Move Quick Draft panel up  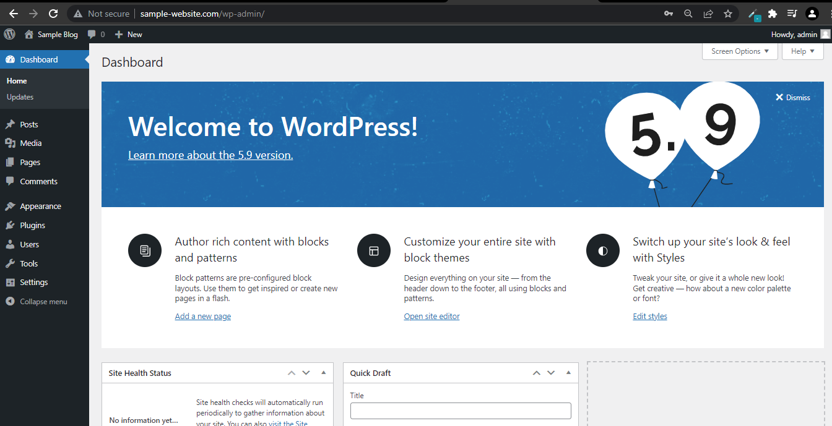pyautogui.click(x=537, y=373)
